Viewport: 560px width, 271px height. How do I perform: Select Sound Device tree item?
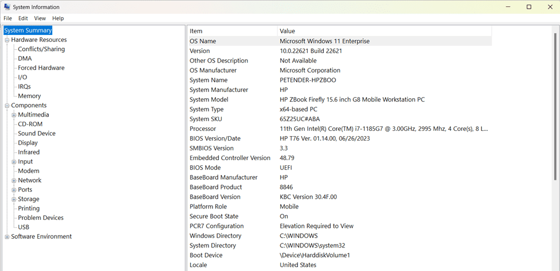click(x=37, y=133)
